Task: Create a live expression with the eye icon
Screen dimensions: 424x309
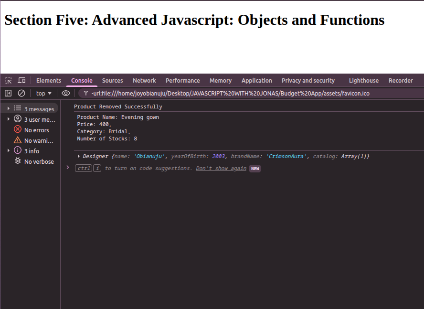Action: coord(66,93)
